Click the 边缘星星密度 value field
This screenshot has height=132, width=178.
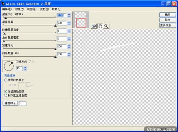62,31
